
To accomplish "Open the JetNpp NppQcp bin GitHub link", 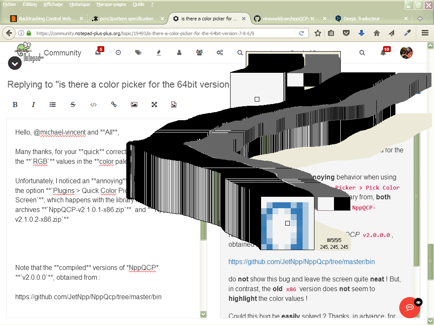I will click(301, 262).
